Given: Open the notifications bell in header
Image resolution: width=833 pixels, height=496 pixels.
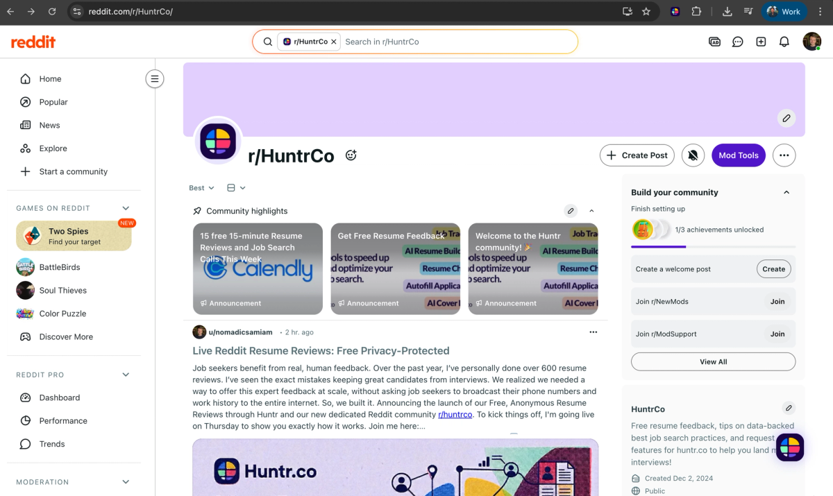Looking at the screenshot, I should (784, 42).
